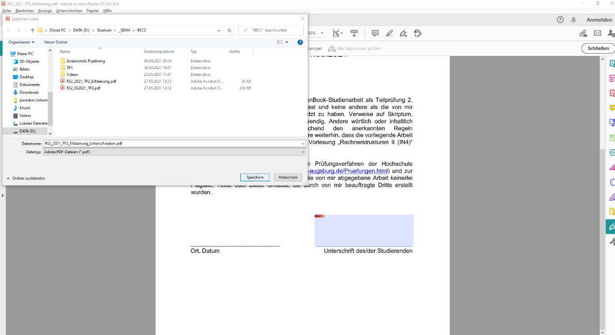Select the highlighter text marker tool
The height and width of the screenshot is (335, 615).
(x=389, y=33)
